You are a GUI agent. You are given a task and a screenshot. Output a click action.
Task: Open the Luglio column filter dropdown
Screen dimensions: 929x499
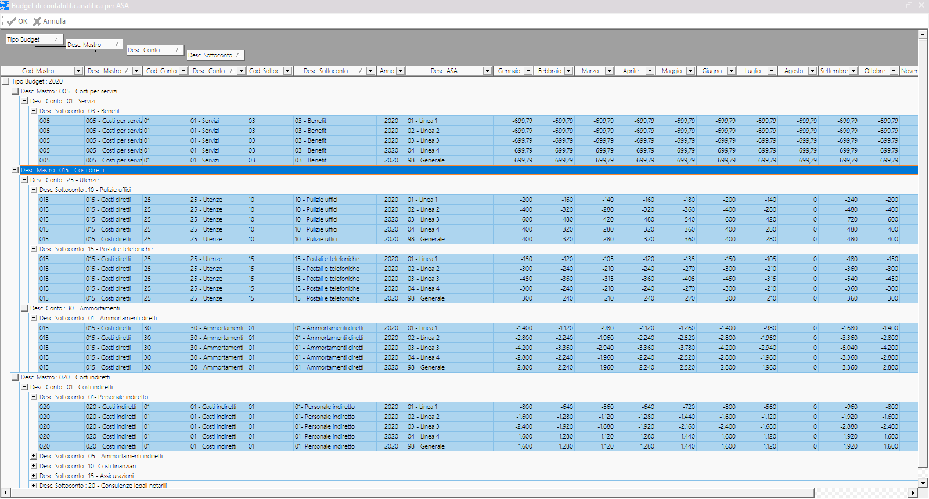tap(772, 71)
